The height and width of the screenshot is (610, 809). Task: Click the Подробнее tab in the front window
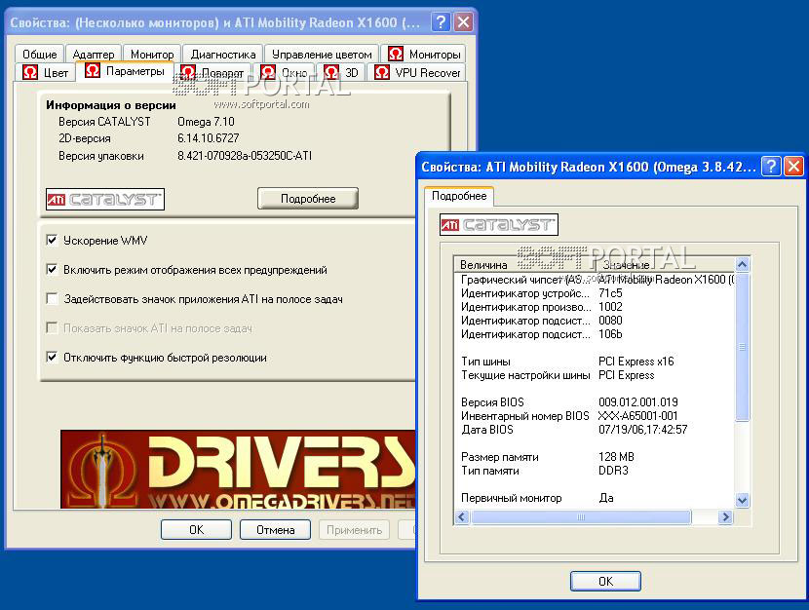click(459, 196)
